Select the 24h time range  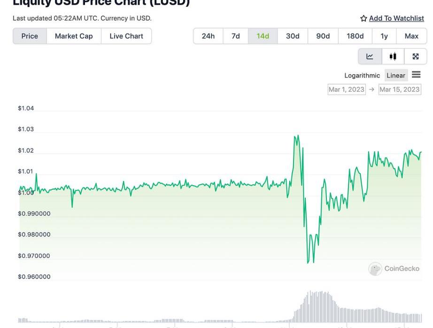tap(208, 36)
